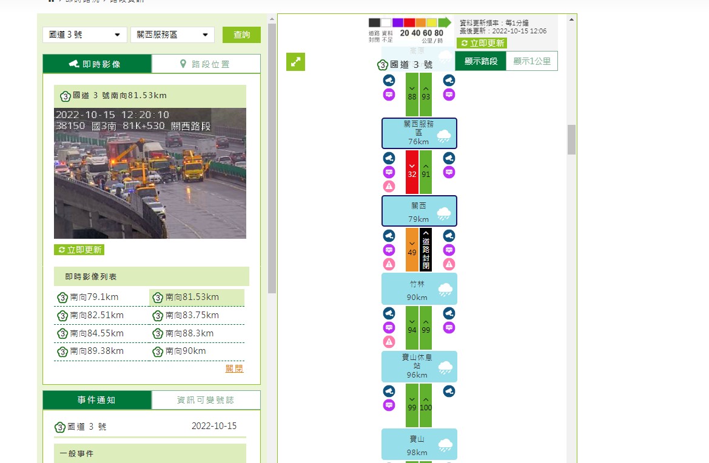Switch to the 路段位置 tab
Image resolution: width=709 pixels, height=463 pixels.
tap(206, 63)
